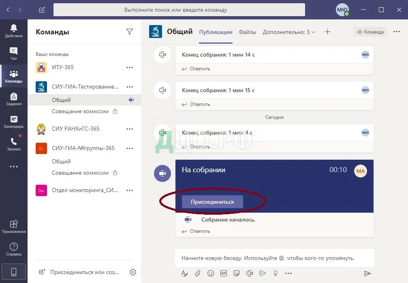
Task: Open more messaging extensions ellipsis in compose bar
Action: pos(288,273)
